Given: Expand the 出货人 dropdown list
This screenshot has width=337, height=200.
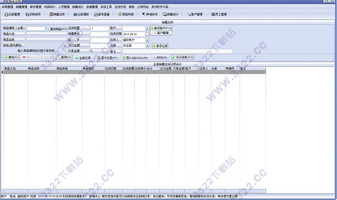Looking at the screenshot, I should 147,40.
